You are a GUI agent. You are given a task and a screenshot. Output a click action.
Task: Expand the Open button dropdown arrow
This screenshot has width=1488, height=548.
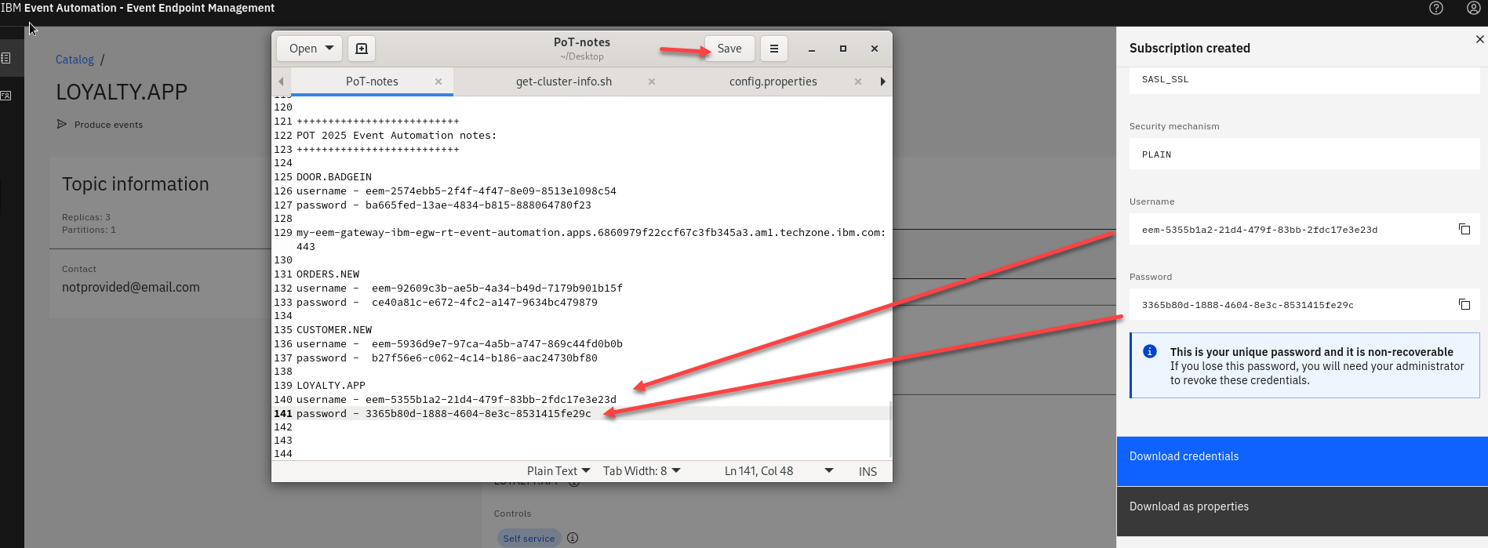pos(329,49)
